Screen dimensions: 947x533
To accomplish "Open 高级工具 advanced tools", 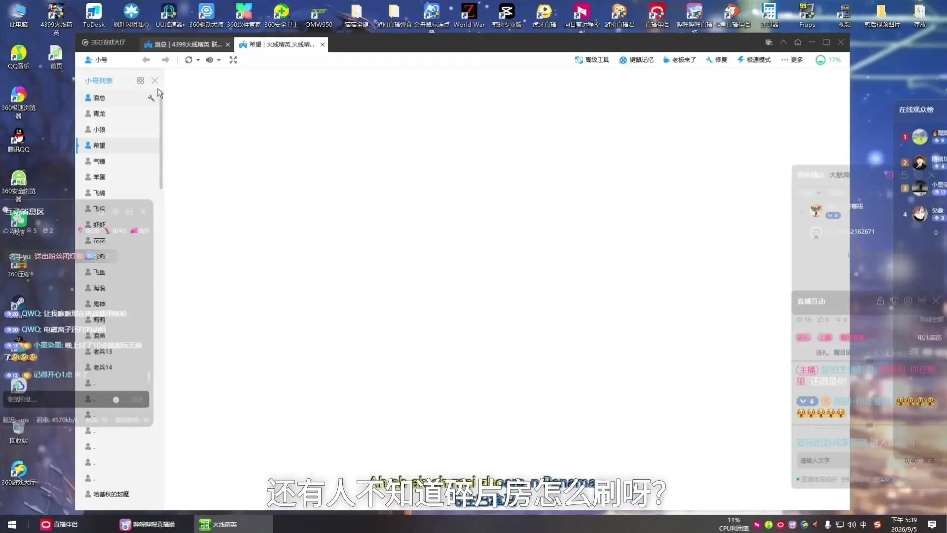I will (592, 60).
